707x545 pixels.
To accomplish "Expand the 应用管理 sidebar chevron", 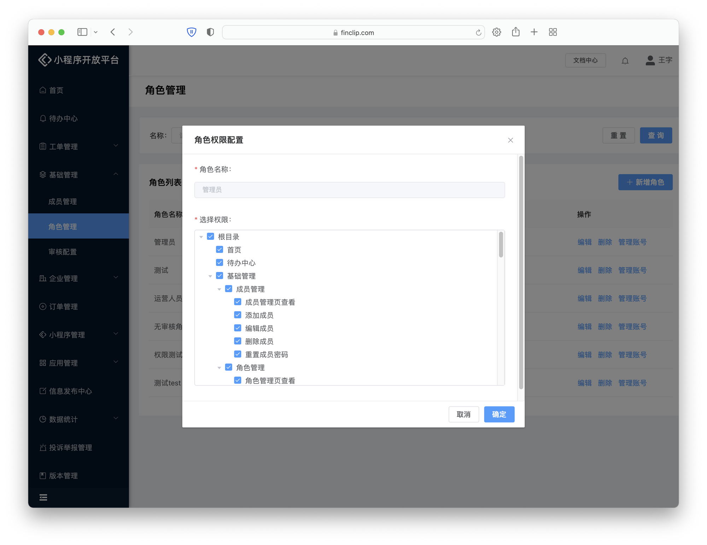I will [116, 362].
